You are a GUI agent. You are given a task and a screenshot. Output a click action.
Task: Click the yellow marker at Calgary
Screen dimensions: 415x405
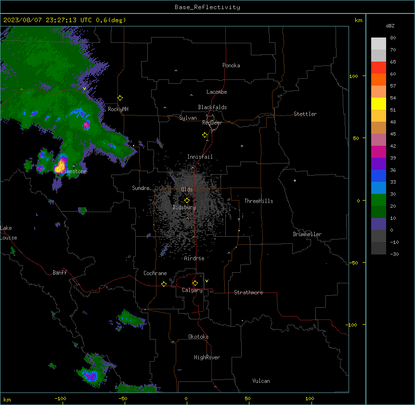point(195,283)
